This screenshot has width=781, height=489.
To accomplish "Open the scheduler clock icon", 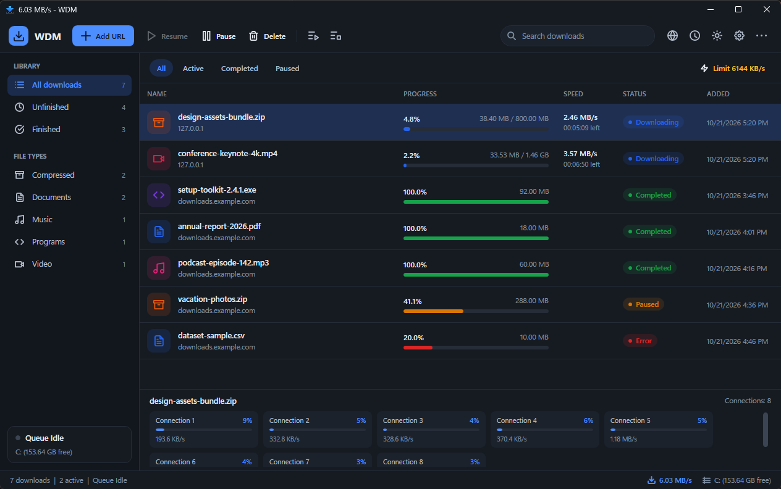I will click(x=695, y=36).
